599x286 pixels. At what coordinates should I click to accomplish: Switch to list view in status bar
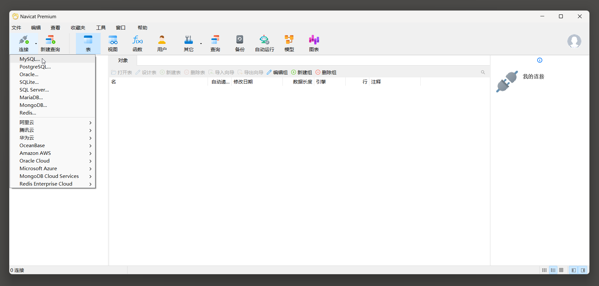click(553, 270)
